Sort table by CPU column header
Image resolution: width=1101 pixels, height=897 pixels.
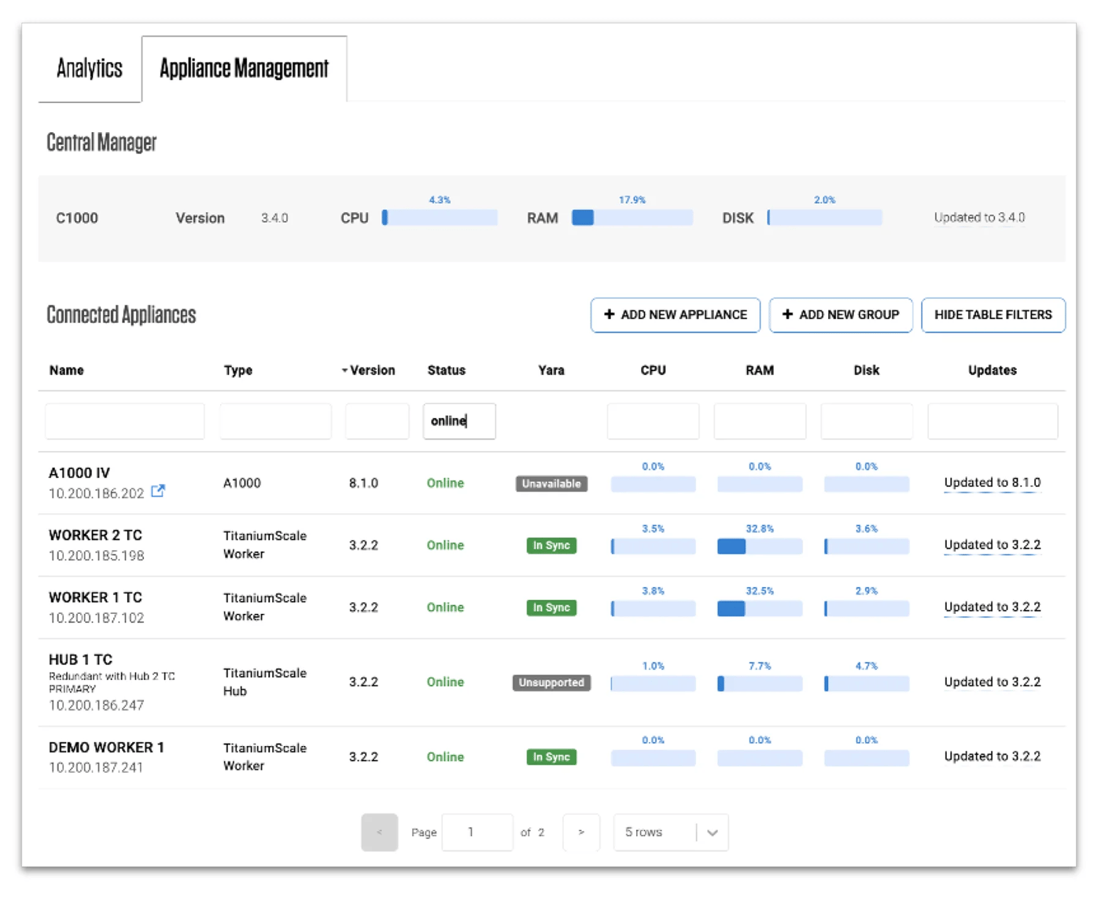pos(654,370)
